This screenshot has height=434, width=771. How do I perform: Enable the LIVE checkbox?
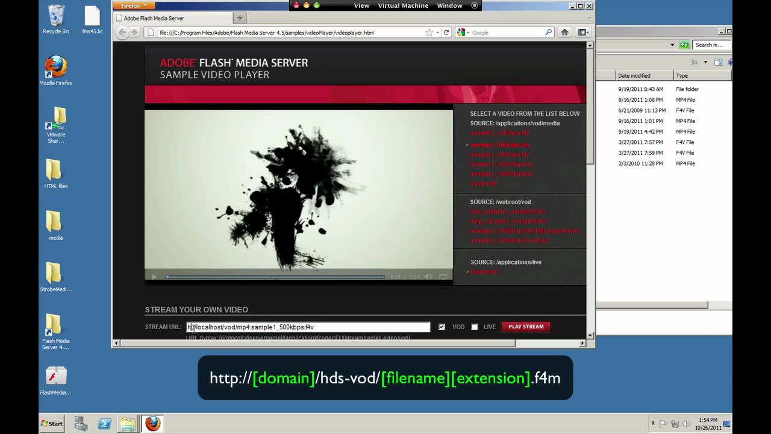pyautogui.click(x=475, y=327)
